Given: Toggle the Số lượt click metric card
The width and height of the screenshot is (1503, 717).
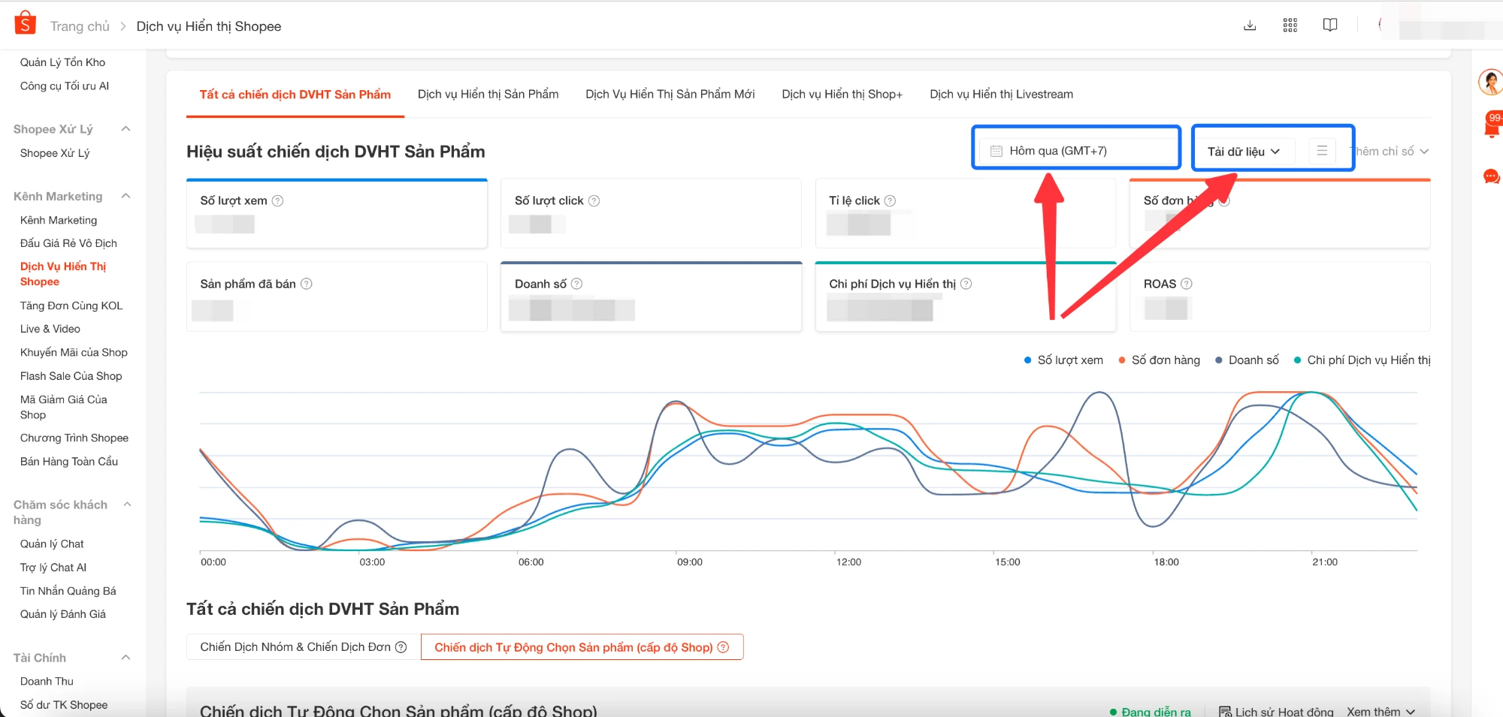Looking at the screenshot, I should pyautogui.click(x=651, y=213).
